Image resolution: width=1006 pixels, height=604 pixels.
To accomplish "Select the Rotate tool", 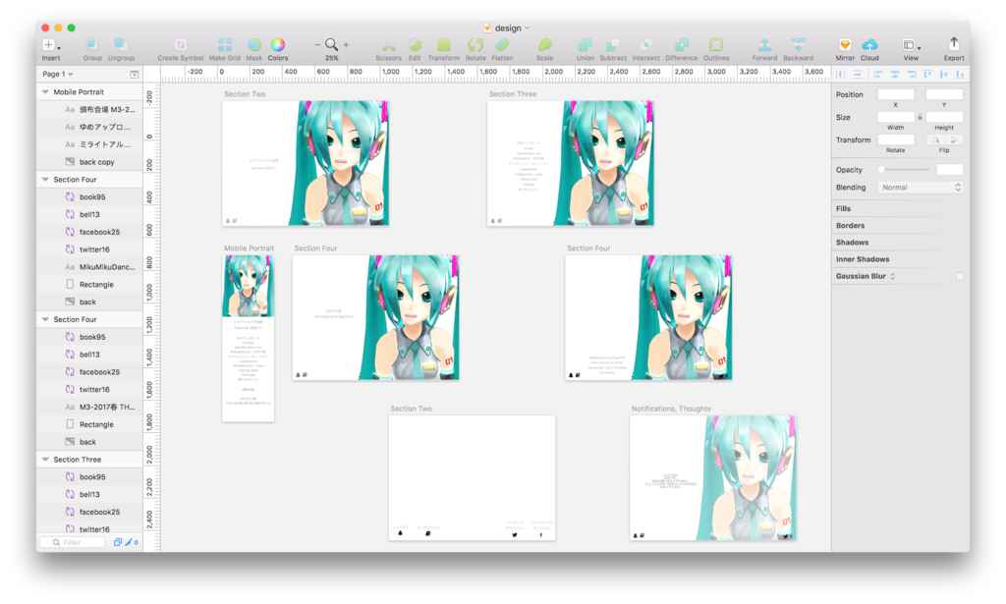I will (475, 44).
